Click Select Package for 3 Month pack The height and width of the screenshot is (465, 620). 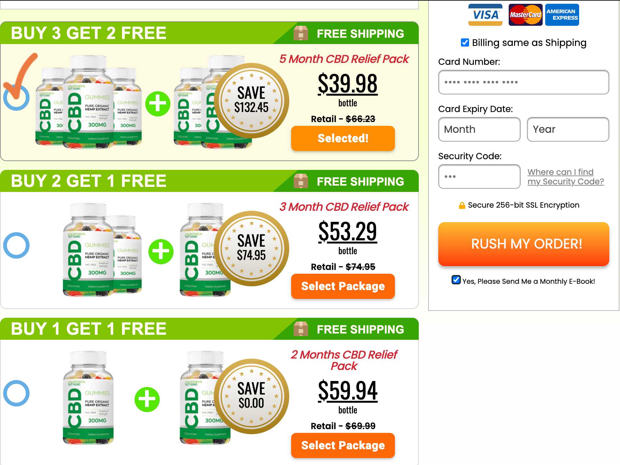tap(343, 286)
